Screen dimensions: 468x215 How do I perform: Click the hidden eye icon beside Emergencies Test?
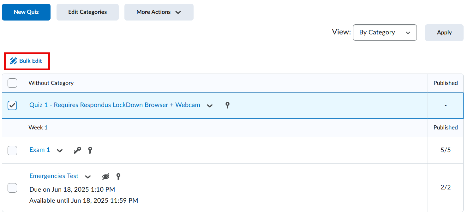pyautogui.click(x=106, y=176)
